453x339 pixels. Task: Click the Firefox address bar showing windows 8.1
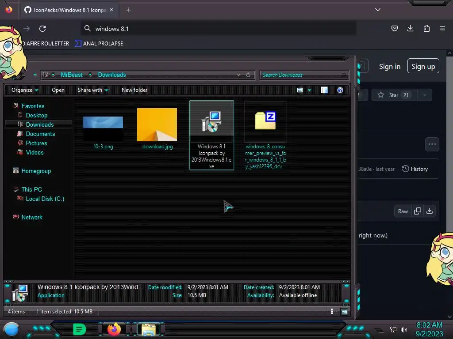point(218,29)
